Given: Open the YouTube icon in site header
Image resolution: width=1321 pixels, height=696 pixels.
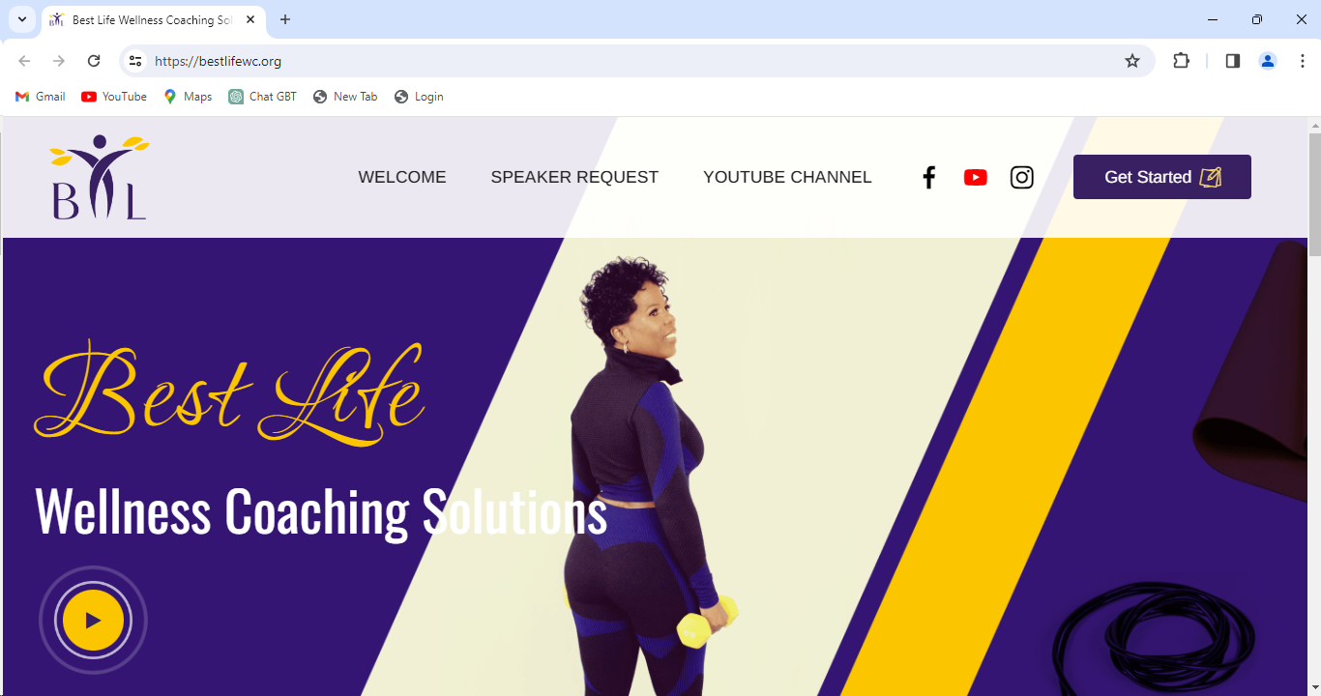Looking at the screenshot, I should (x=975, y=177).
